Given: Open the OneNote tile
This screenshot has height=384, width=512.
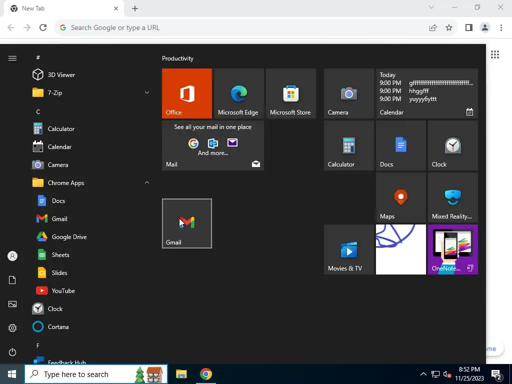Looking at the screenshot, I should tap(453, 249).
